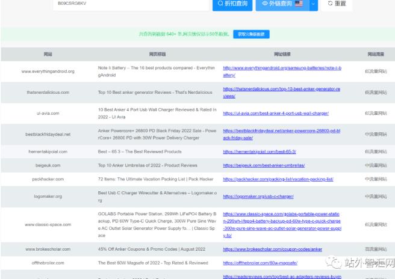Select the logomaker.org site cell

pyautogui.click(x=48, y=196)
